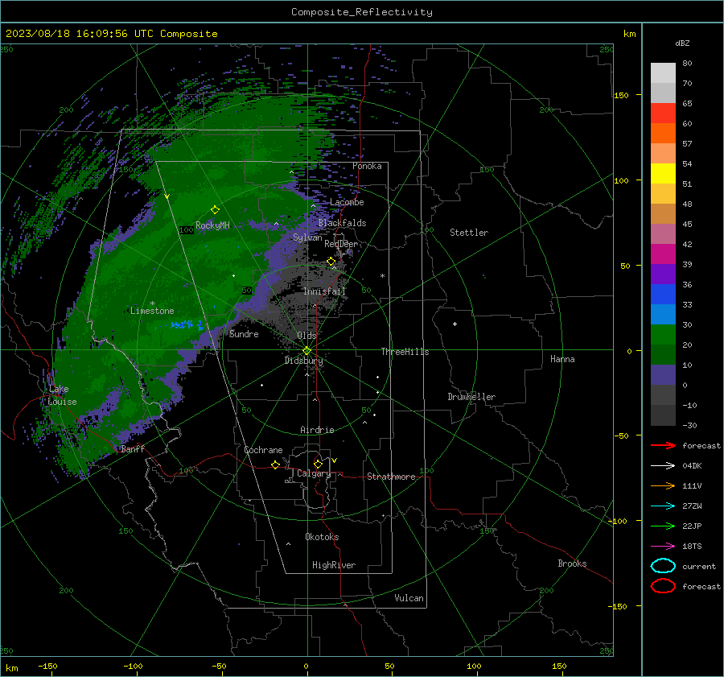Click the 22JP legend label
This screenshot has width=724, height=677.
click(x=692, y=526)
